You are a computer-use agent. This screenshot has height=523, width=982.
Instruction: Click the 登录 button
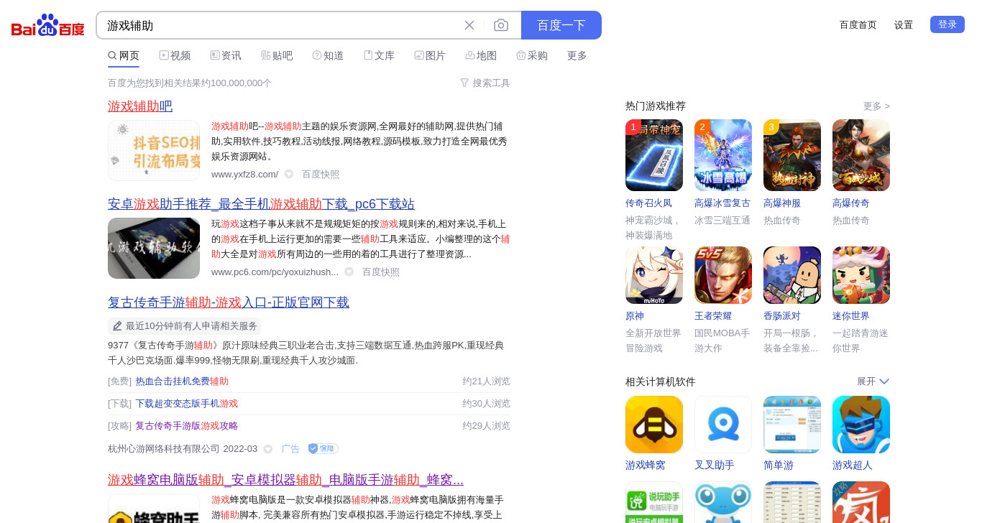pos(947,24)
